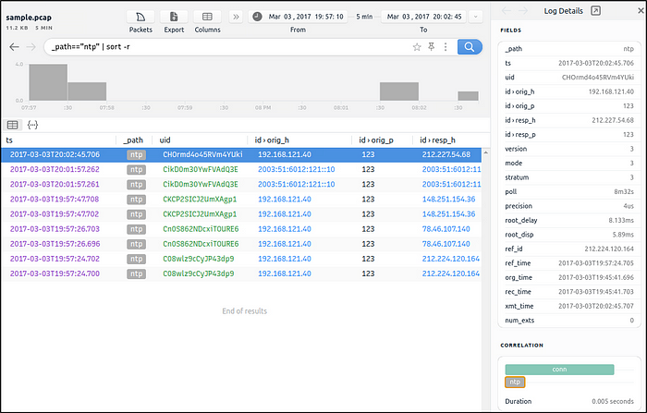Go back in search history

(14, 46)
